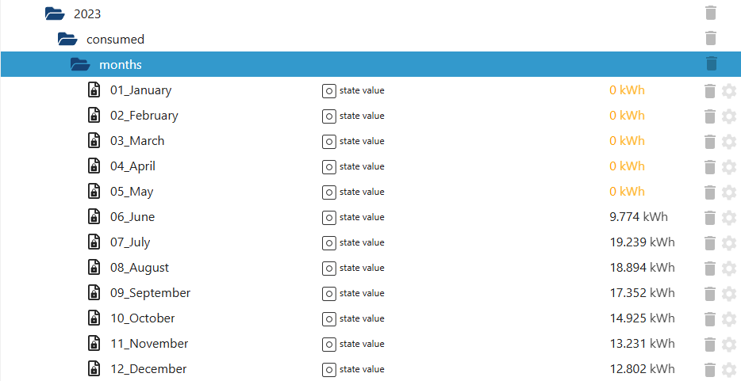The width and height of the screenshot is (741, 381).
Task: Click the 0 kWh value for 04_April
Action: tap(627, 166)
